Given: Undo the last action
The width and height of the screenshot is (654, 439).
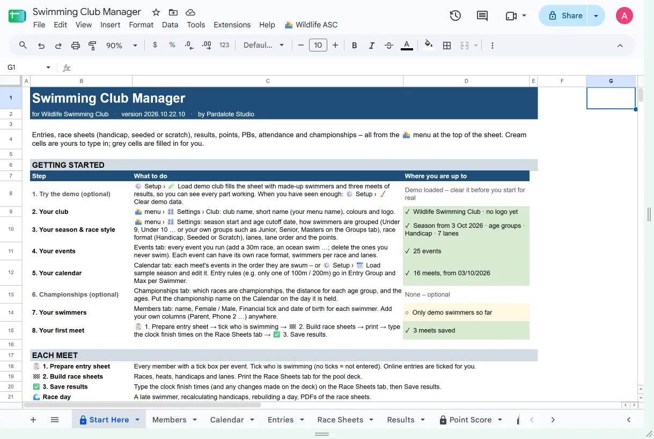Looking at the screenshot, I should pos(41,46).
